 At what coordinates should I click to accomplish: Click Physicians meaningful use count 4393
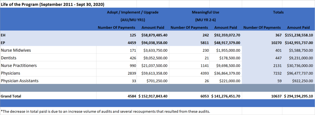[x=205, y=74]
